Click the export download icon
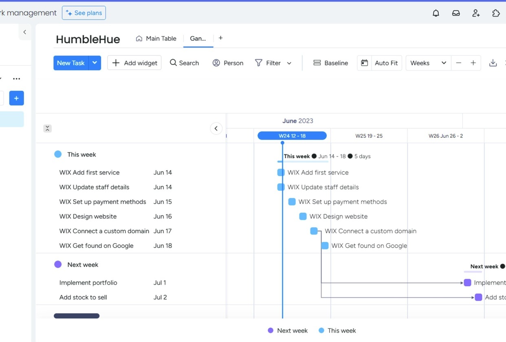This screenshot has width=506, height=342. point(493,63)
